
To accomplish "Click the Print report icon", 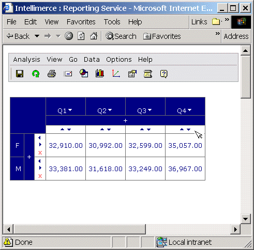I will [x=52, y=74].
